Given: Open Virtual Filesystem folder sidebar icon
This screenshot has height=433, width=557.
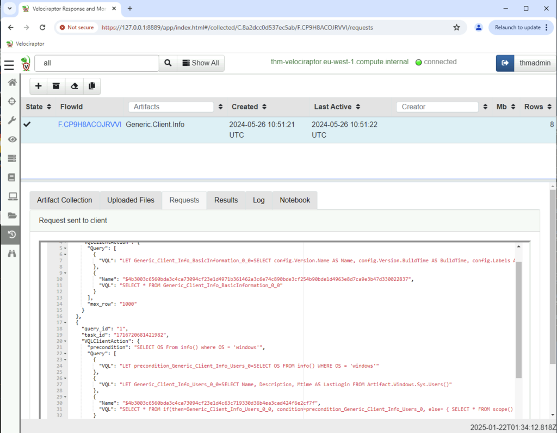Looking at the screenshot, I should click(12, 215).
